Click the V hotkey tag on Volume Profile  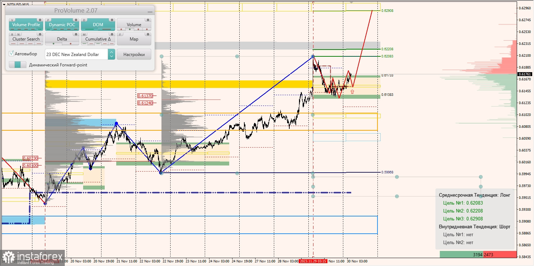(12, 20)
